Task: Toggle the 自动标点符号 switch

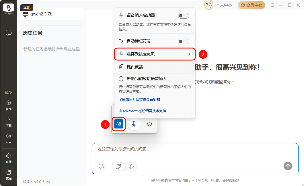Action: click(x=183, y=41)
